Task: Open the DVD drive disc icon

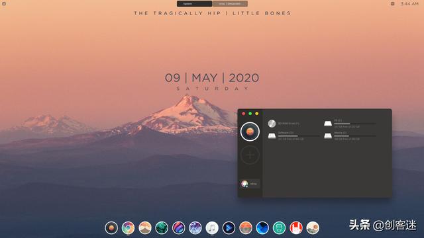Action: point(272,124)
